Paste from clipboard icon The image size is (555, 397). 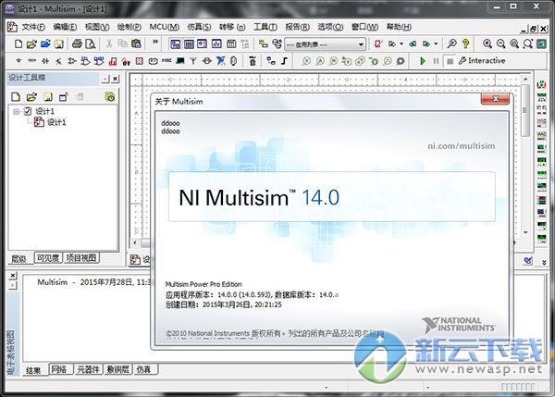point(136,43)
